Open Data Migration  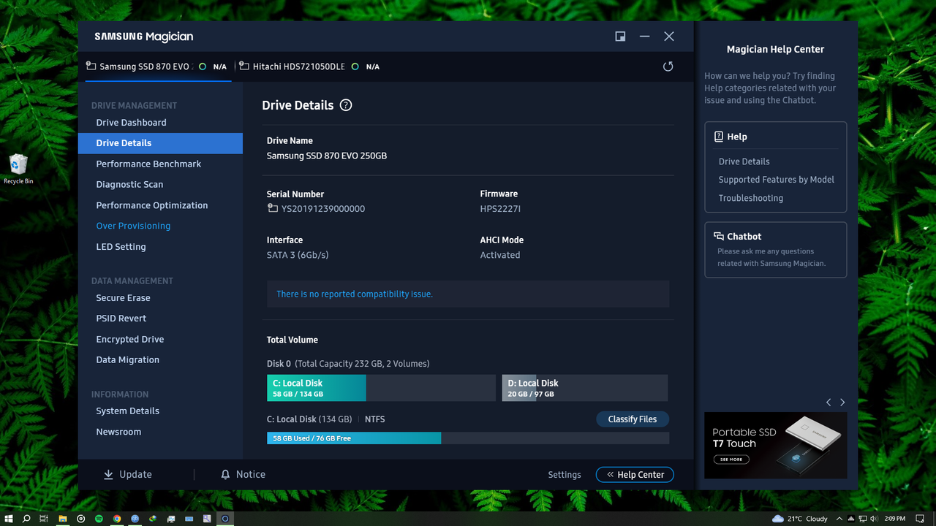click(127, 360)
